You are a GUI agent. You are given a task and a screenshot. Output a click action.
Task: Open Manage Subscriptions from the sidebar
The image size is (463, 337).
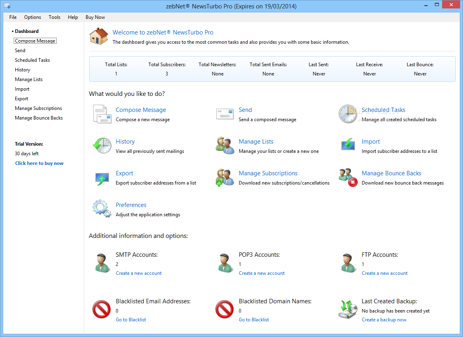(x=39, y=108)
